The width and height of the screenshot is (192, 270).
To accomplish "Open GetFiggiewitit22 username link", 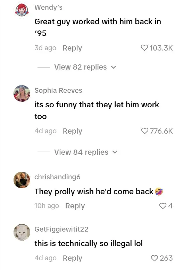I will coord(61,229).
